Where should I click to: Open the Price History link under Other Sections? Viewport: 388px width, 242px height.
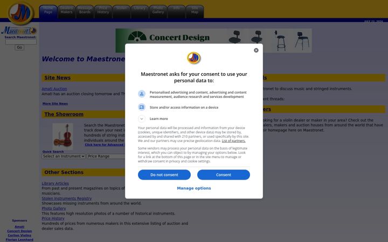point(53,218)
